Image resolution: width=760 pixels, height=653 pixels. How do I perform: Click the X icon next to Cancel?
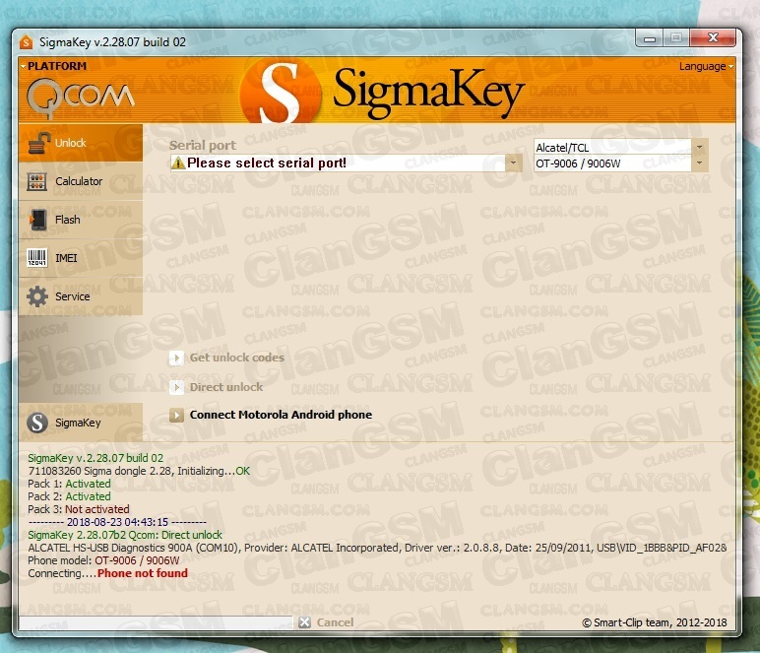click(305, 622)
